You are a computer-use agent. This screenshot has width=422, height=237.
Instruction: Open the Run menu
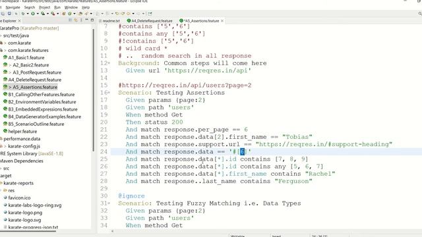[57, 7]
